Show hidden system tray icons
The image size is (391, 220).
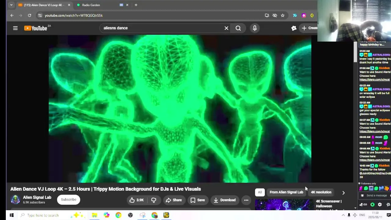(343, 215)
